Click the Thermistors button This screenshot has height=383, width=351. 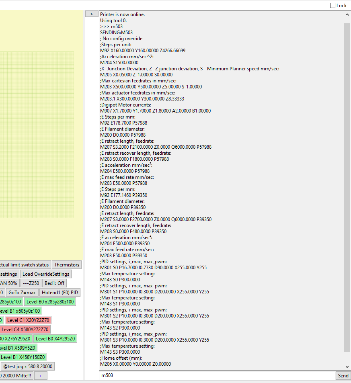click(x=66, y=264)
